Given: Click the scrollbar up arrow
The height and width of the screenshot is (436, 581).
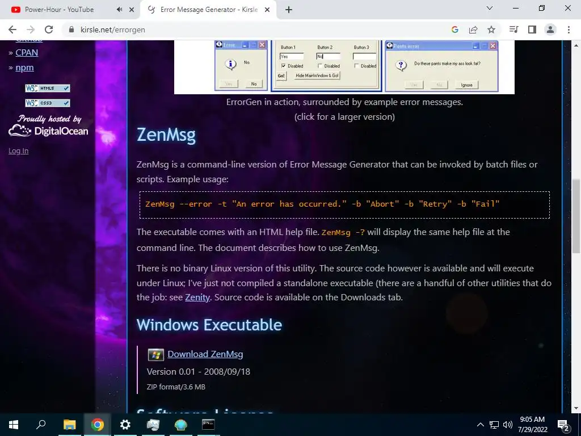Looking at the screenshot, I should (576, 45).
